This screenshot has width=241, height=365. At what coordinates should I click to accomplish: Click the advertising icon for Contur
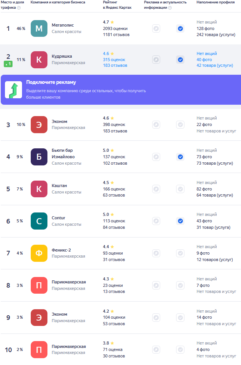click(x=156, y=221)
